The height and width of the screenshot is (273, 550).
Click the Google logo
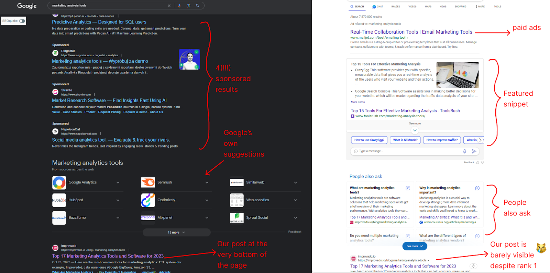tap(27, 6)
